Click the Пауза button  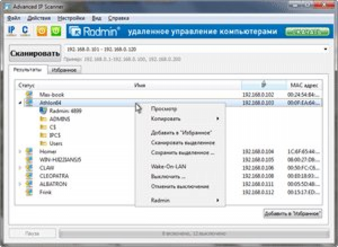(32, 233)
